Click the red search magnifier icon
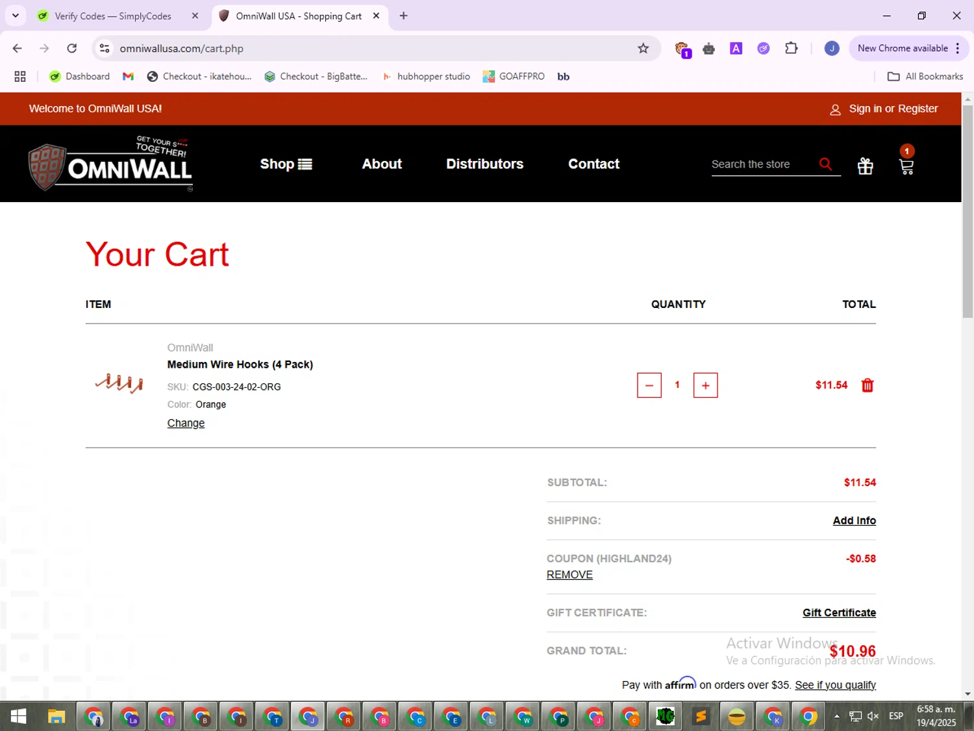Viewport: 974px width, 731px height. pyautogui.click(x=825, y=164)
